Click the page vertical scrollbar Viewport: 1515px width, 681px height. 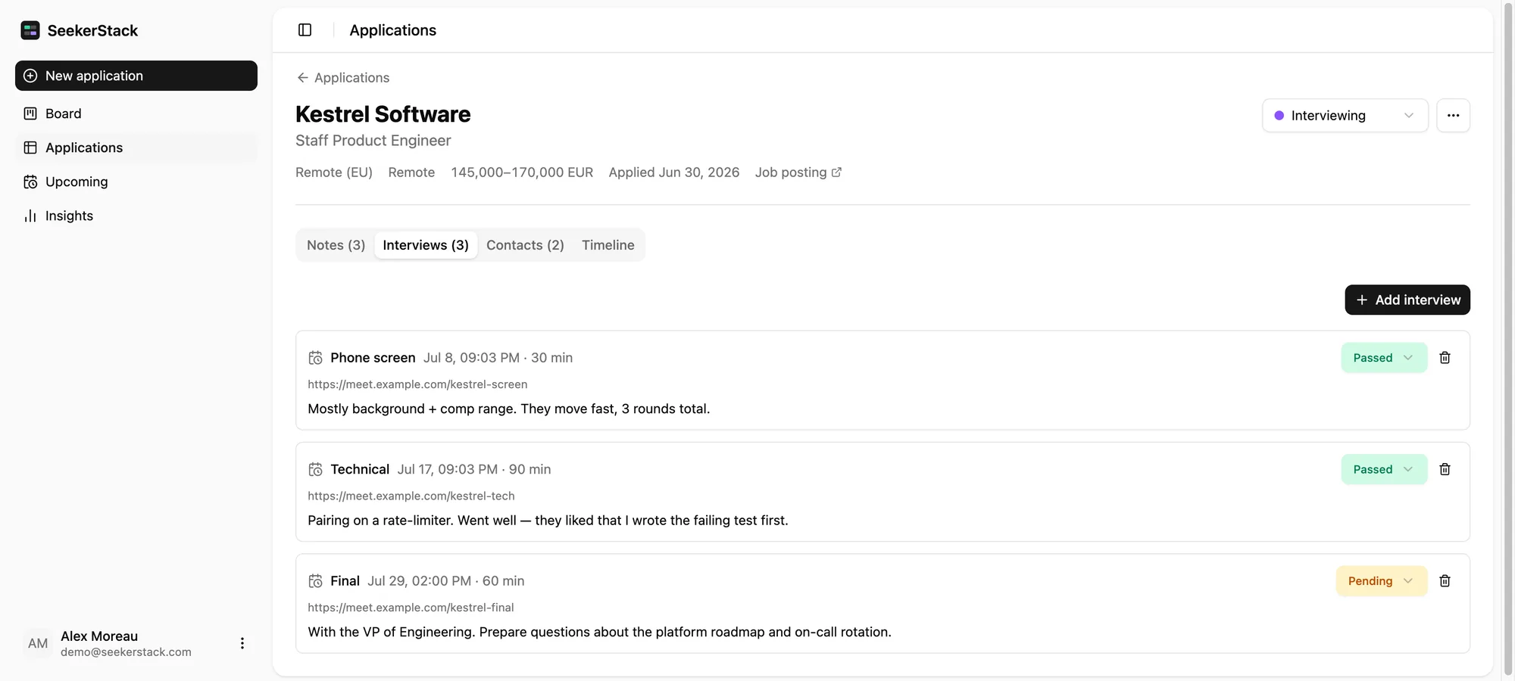[1507, 340]
